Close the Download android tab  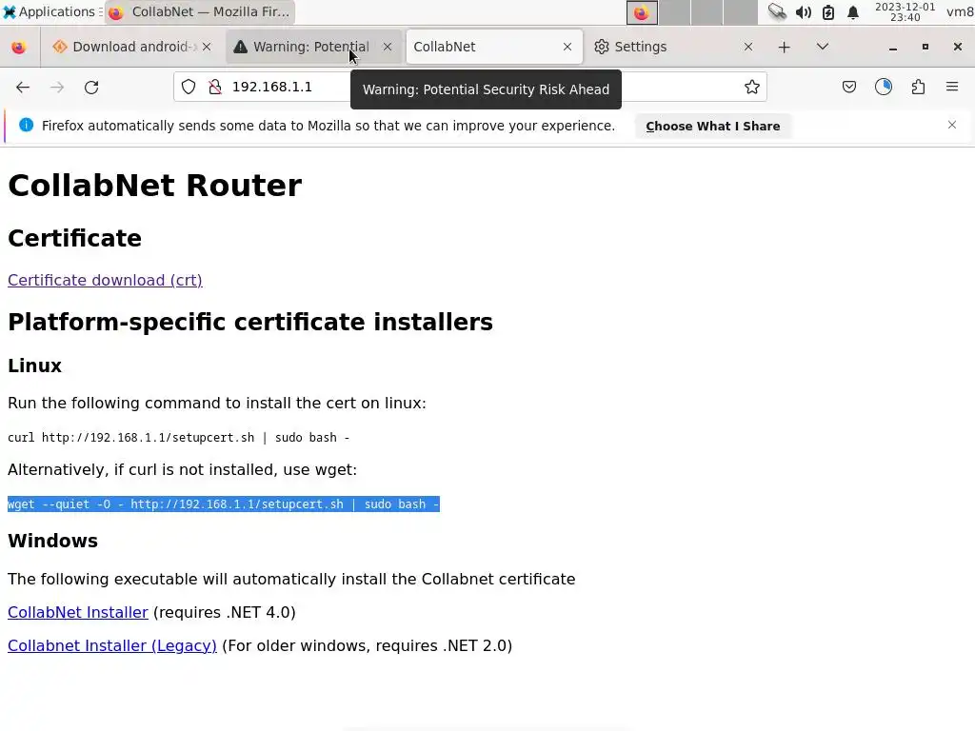[x=207, y=47]
